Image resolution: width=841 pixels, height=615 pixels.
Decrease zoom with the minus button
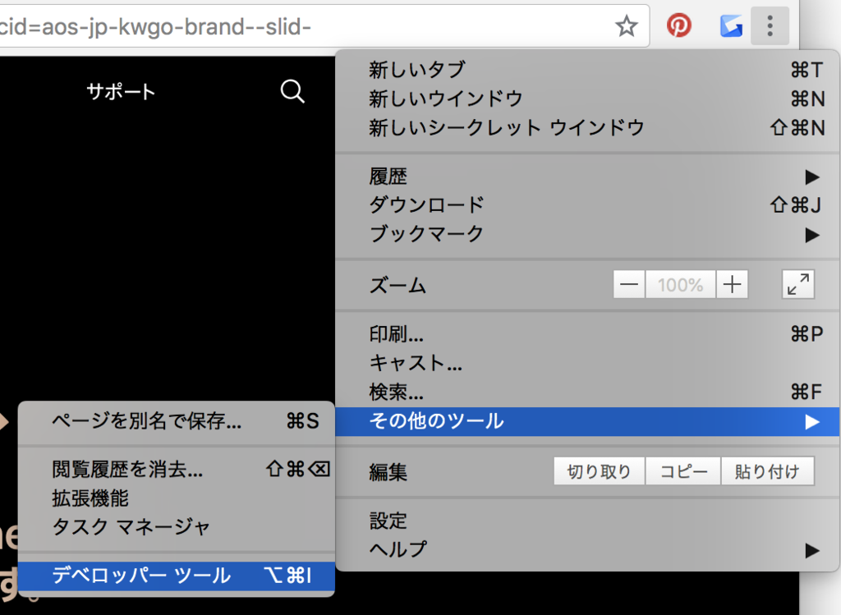pyautogui.click(x=629, y=284)
